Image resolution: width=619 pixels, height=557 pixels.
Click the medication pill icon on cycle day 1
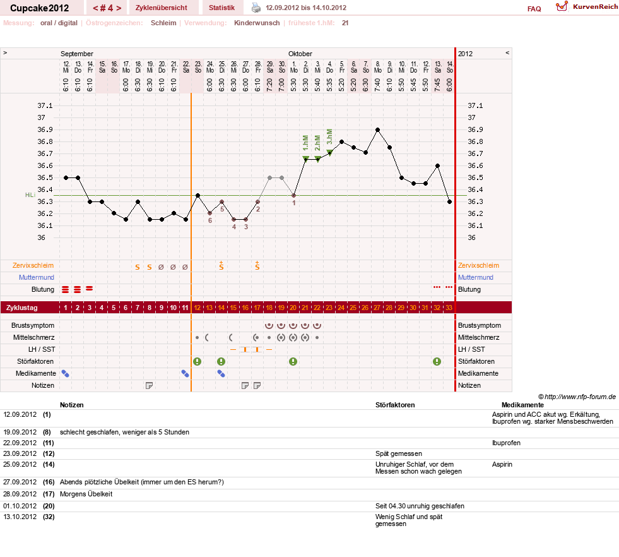(x=66, y=373)
